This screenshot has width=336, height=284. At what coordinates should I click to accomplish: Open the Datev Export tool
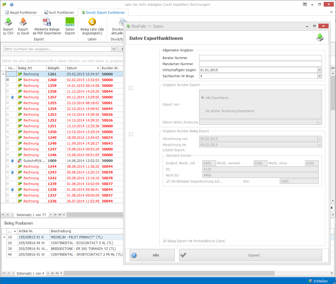(70, 26)
